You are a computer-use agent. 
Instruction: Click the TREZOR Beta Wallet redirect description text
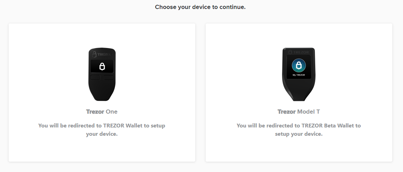[299, 130]
